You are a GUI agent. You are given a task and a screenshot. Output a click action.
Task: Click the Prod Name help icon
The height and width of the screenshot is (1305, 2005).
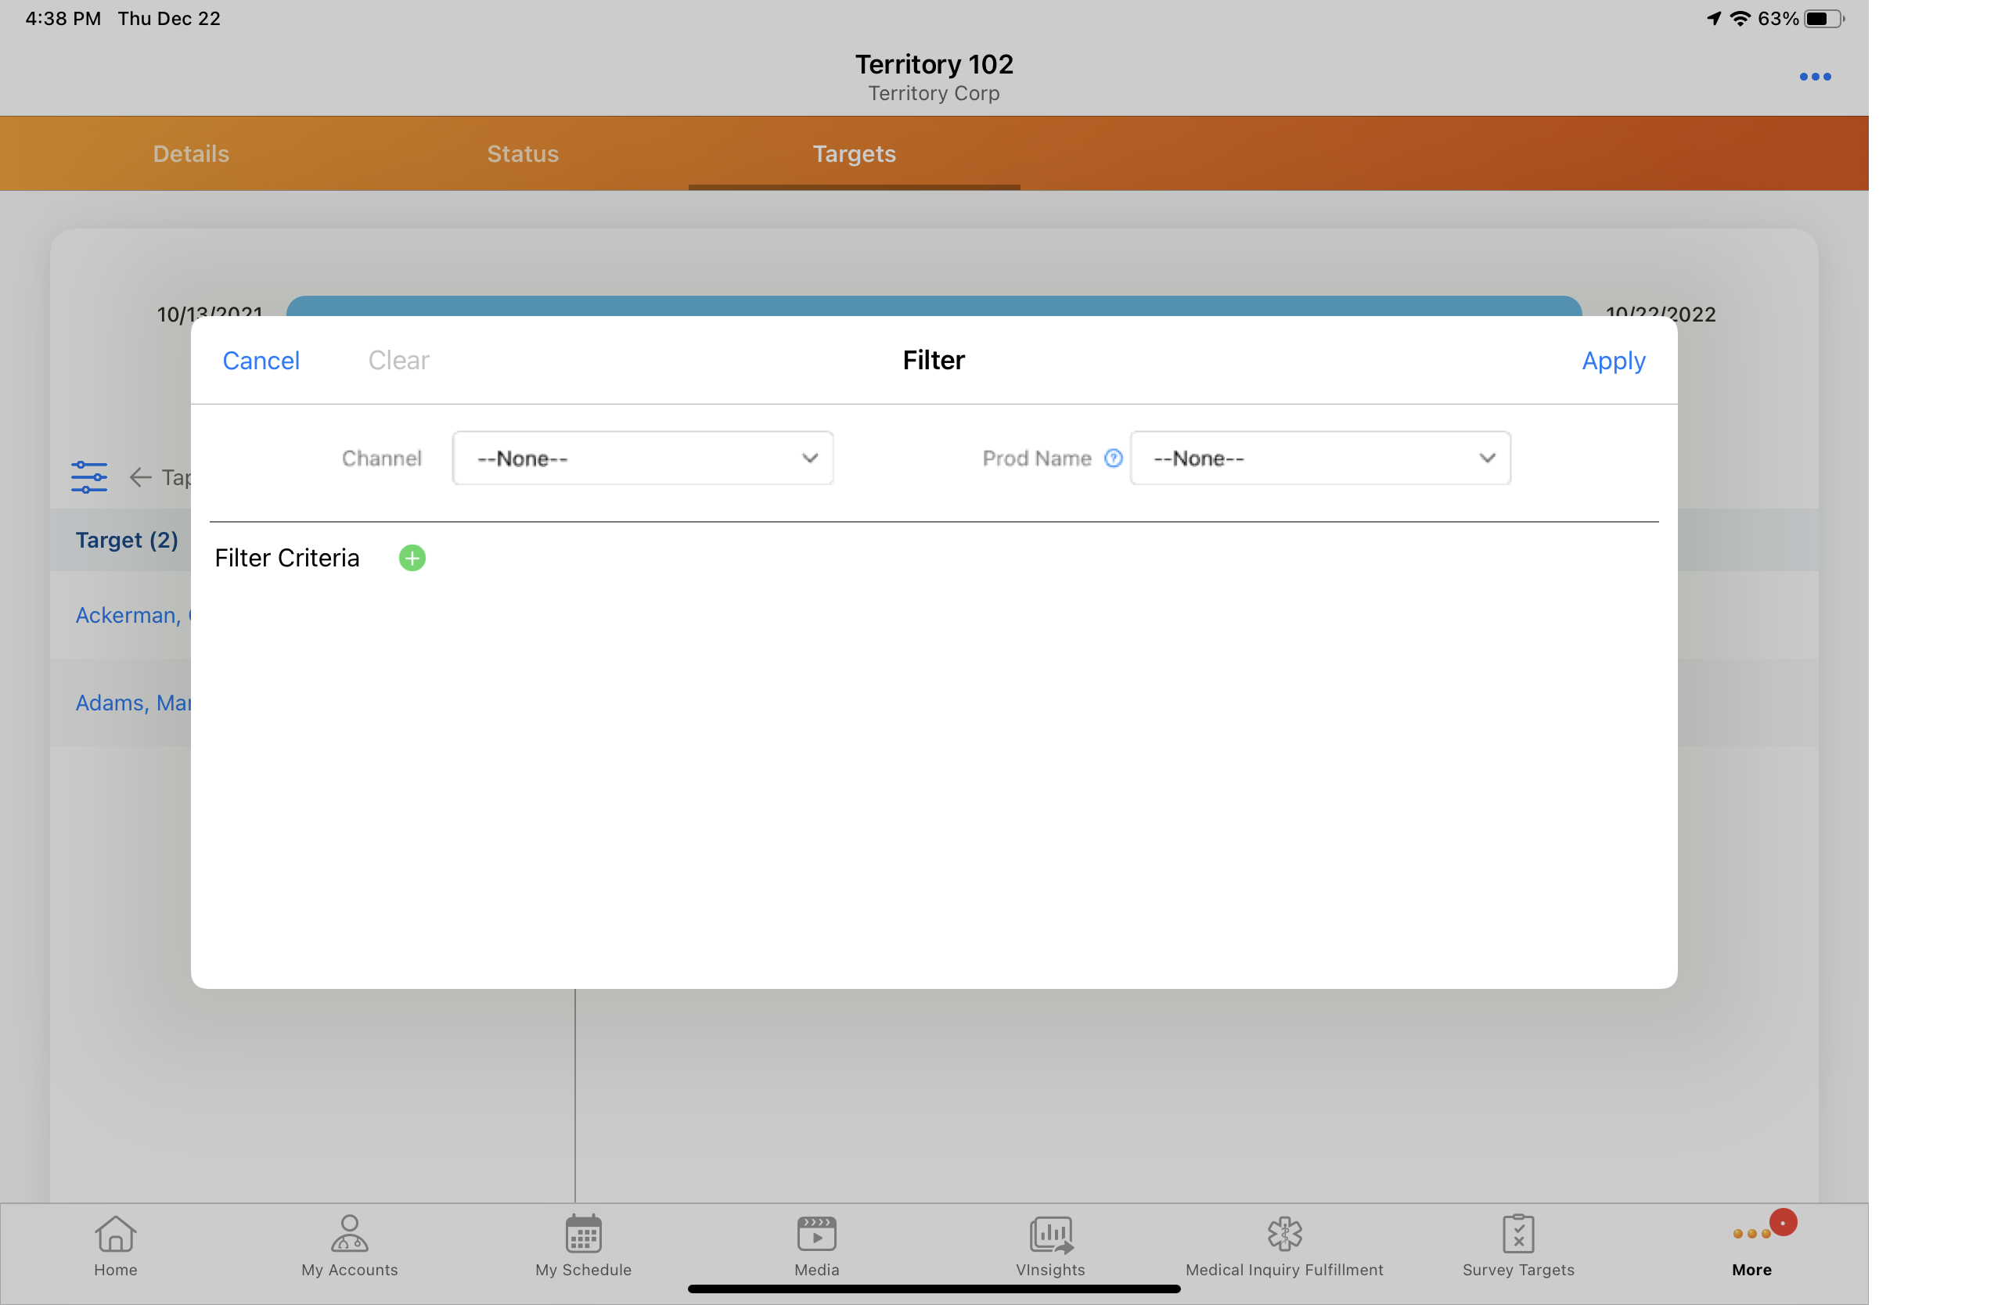tap(1113, 458)
